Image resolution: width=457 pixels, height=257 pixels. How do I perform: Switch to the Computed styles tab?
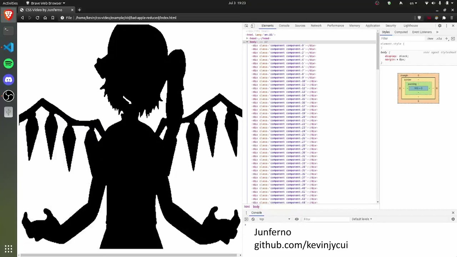tap(401, 32)
